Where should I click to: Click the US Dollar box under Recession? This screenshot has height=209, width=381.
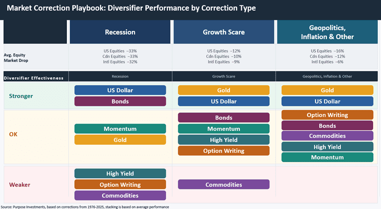coord(120,90)
